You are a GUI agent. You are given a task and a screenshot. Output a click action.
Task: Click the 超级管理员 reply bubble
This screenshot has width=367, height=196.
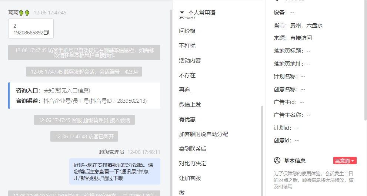coord(115,172)
